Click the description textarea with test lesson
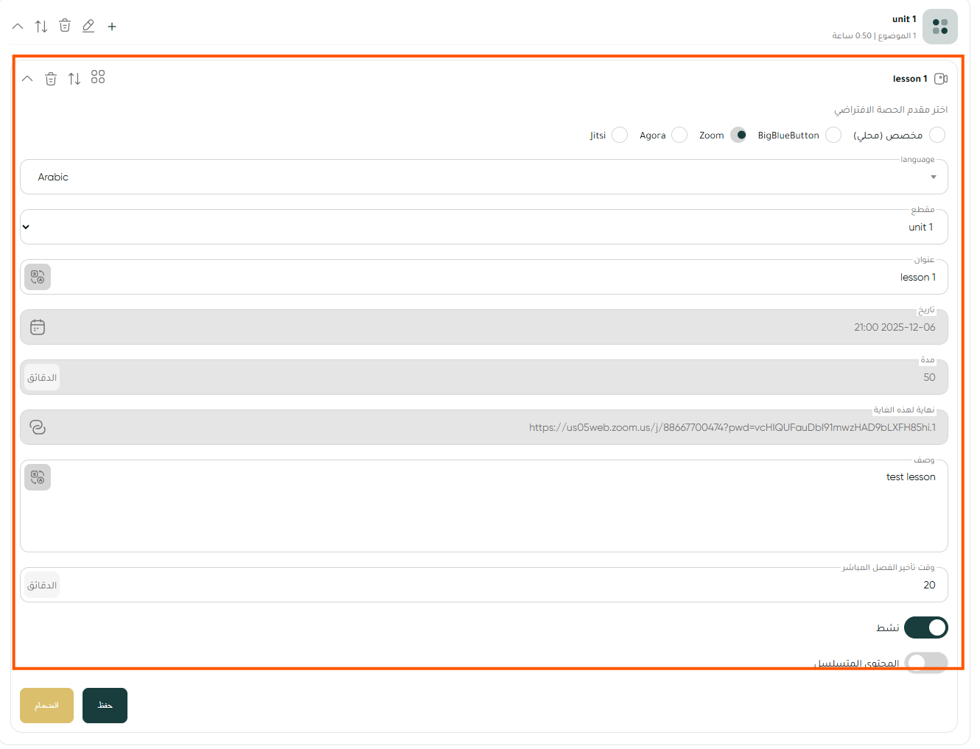This screenshot has width=980, height=749. coord(484,506)
